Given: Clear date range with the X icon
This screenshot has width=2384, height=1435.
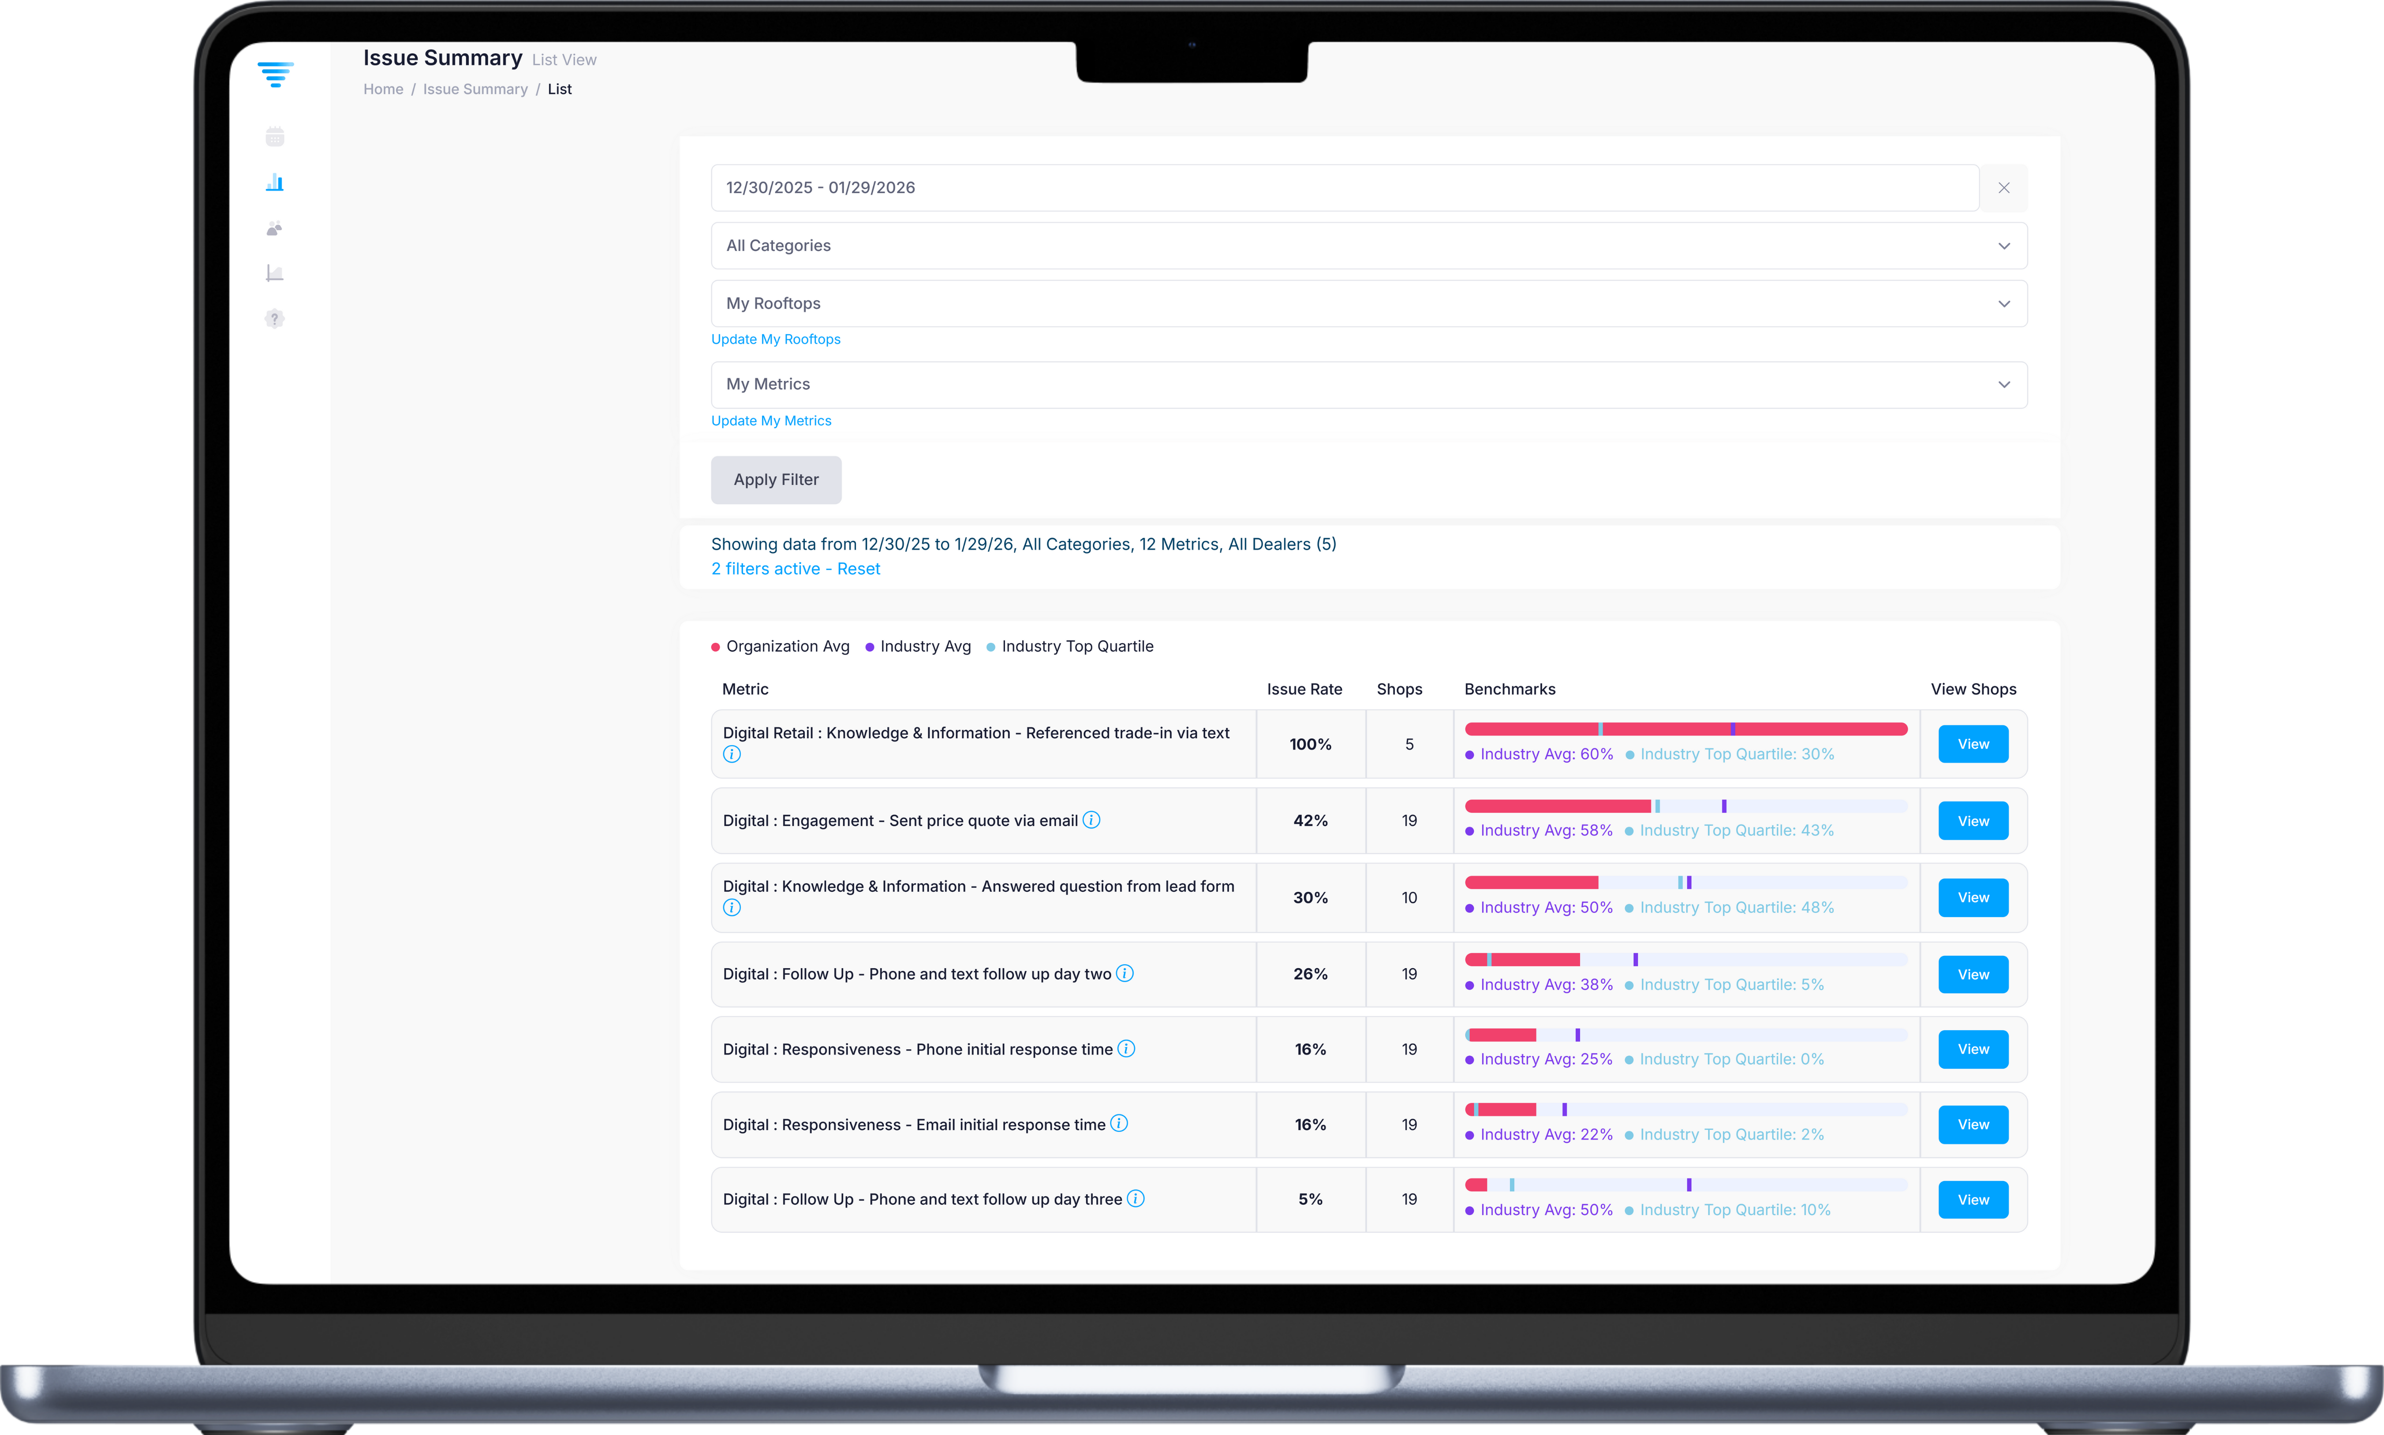Looking at the screenshot, I should click(x=2004, y=188).
